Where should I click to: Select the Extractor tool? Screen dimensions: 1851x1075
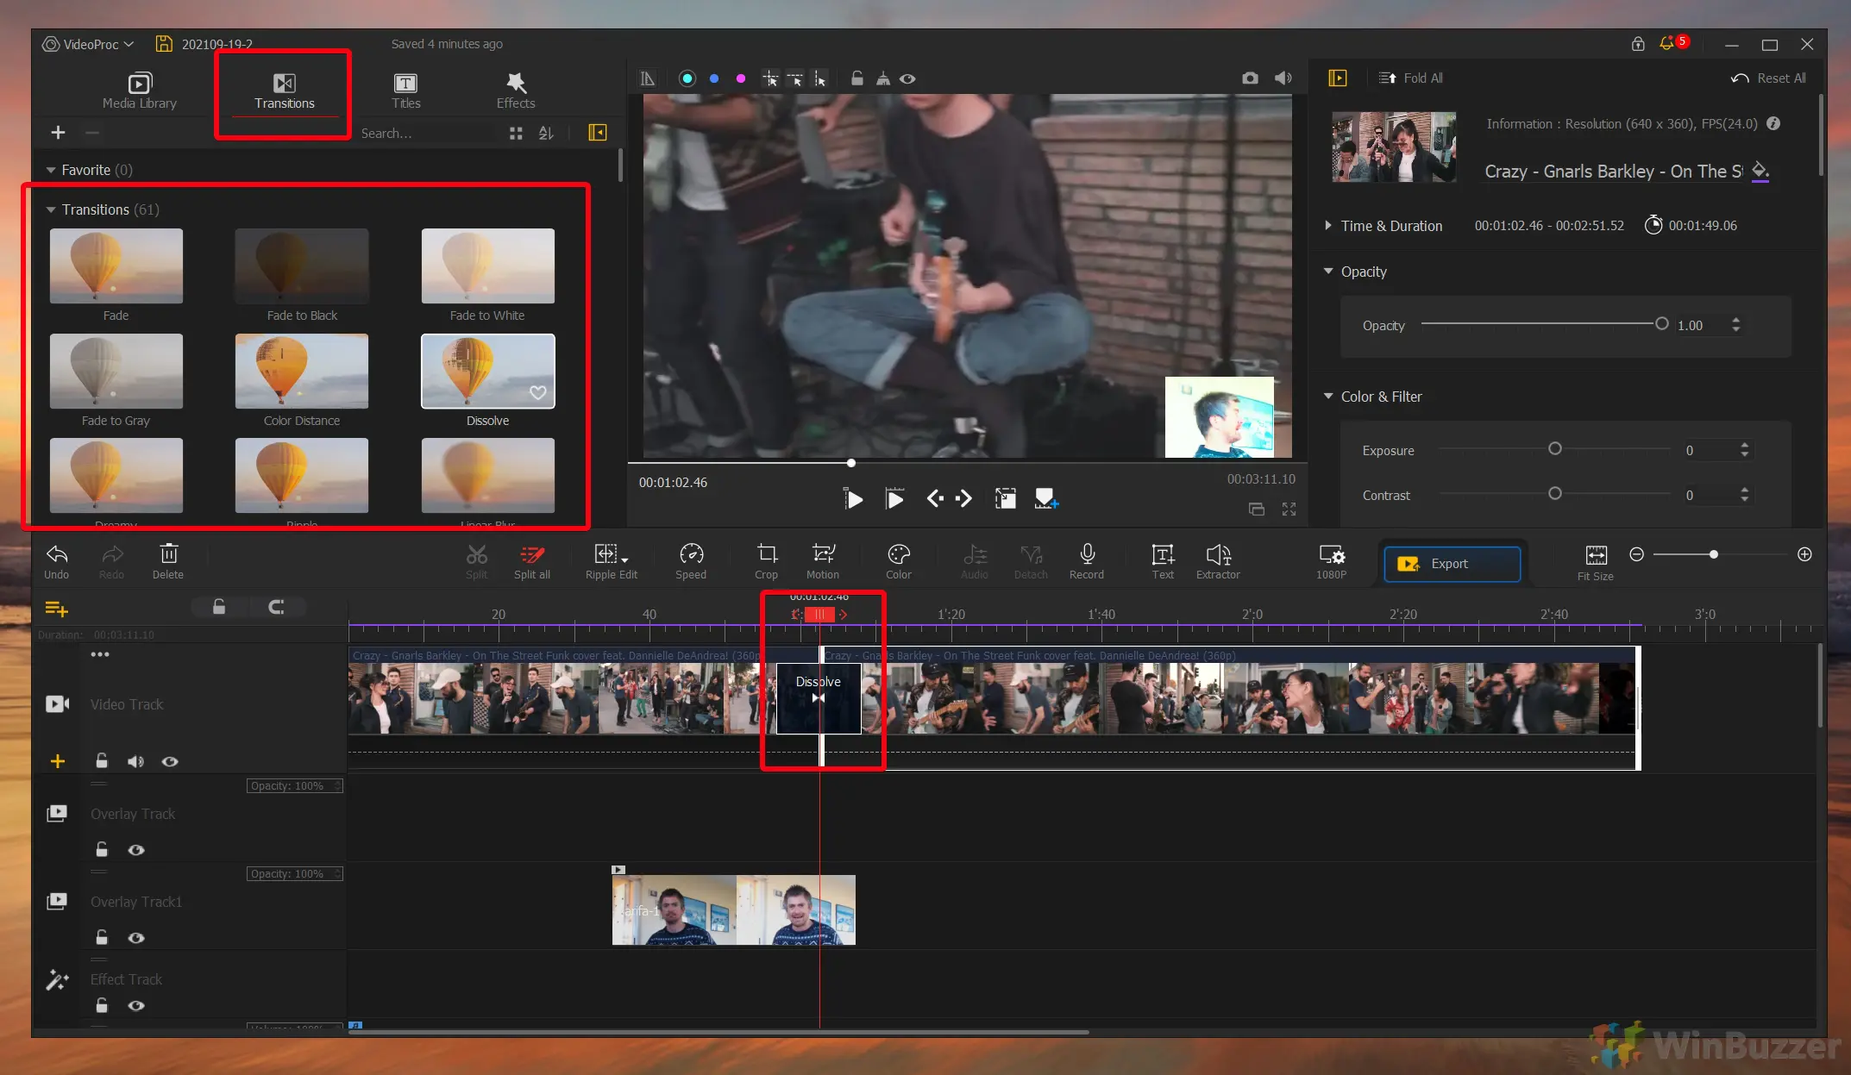pos(1218,560)
